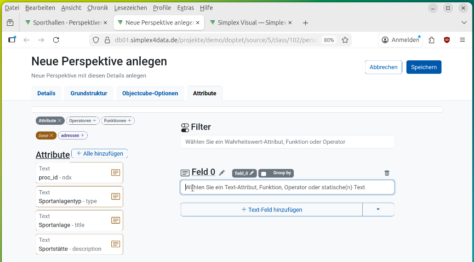Screen dimensions: 474x262
Task: Remove the base tag using its X
Action: coord(51,135)
